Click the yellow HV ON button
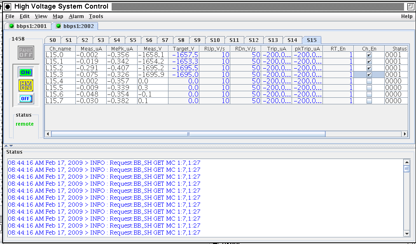Viewport: 416px width, 244px height. 26,85
